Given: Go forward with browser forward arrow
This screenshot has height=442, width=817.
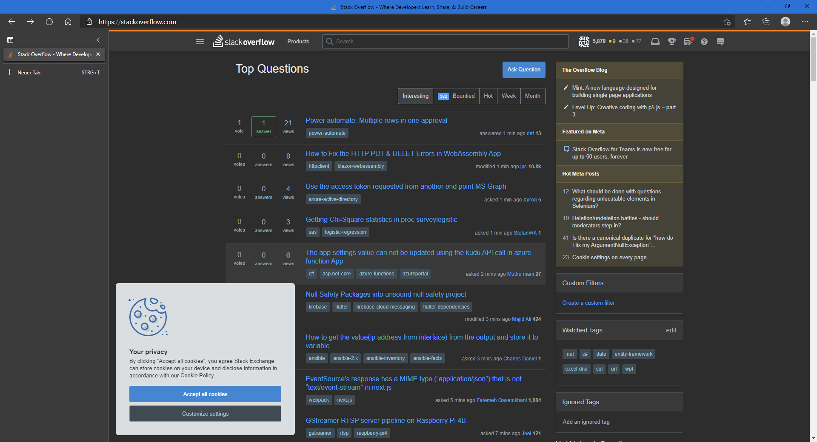Looking at the screenshot, I should 31,22.
